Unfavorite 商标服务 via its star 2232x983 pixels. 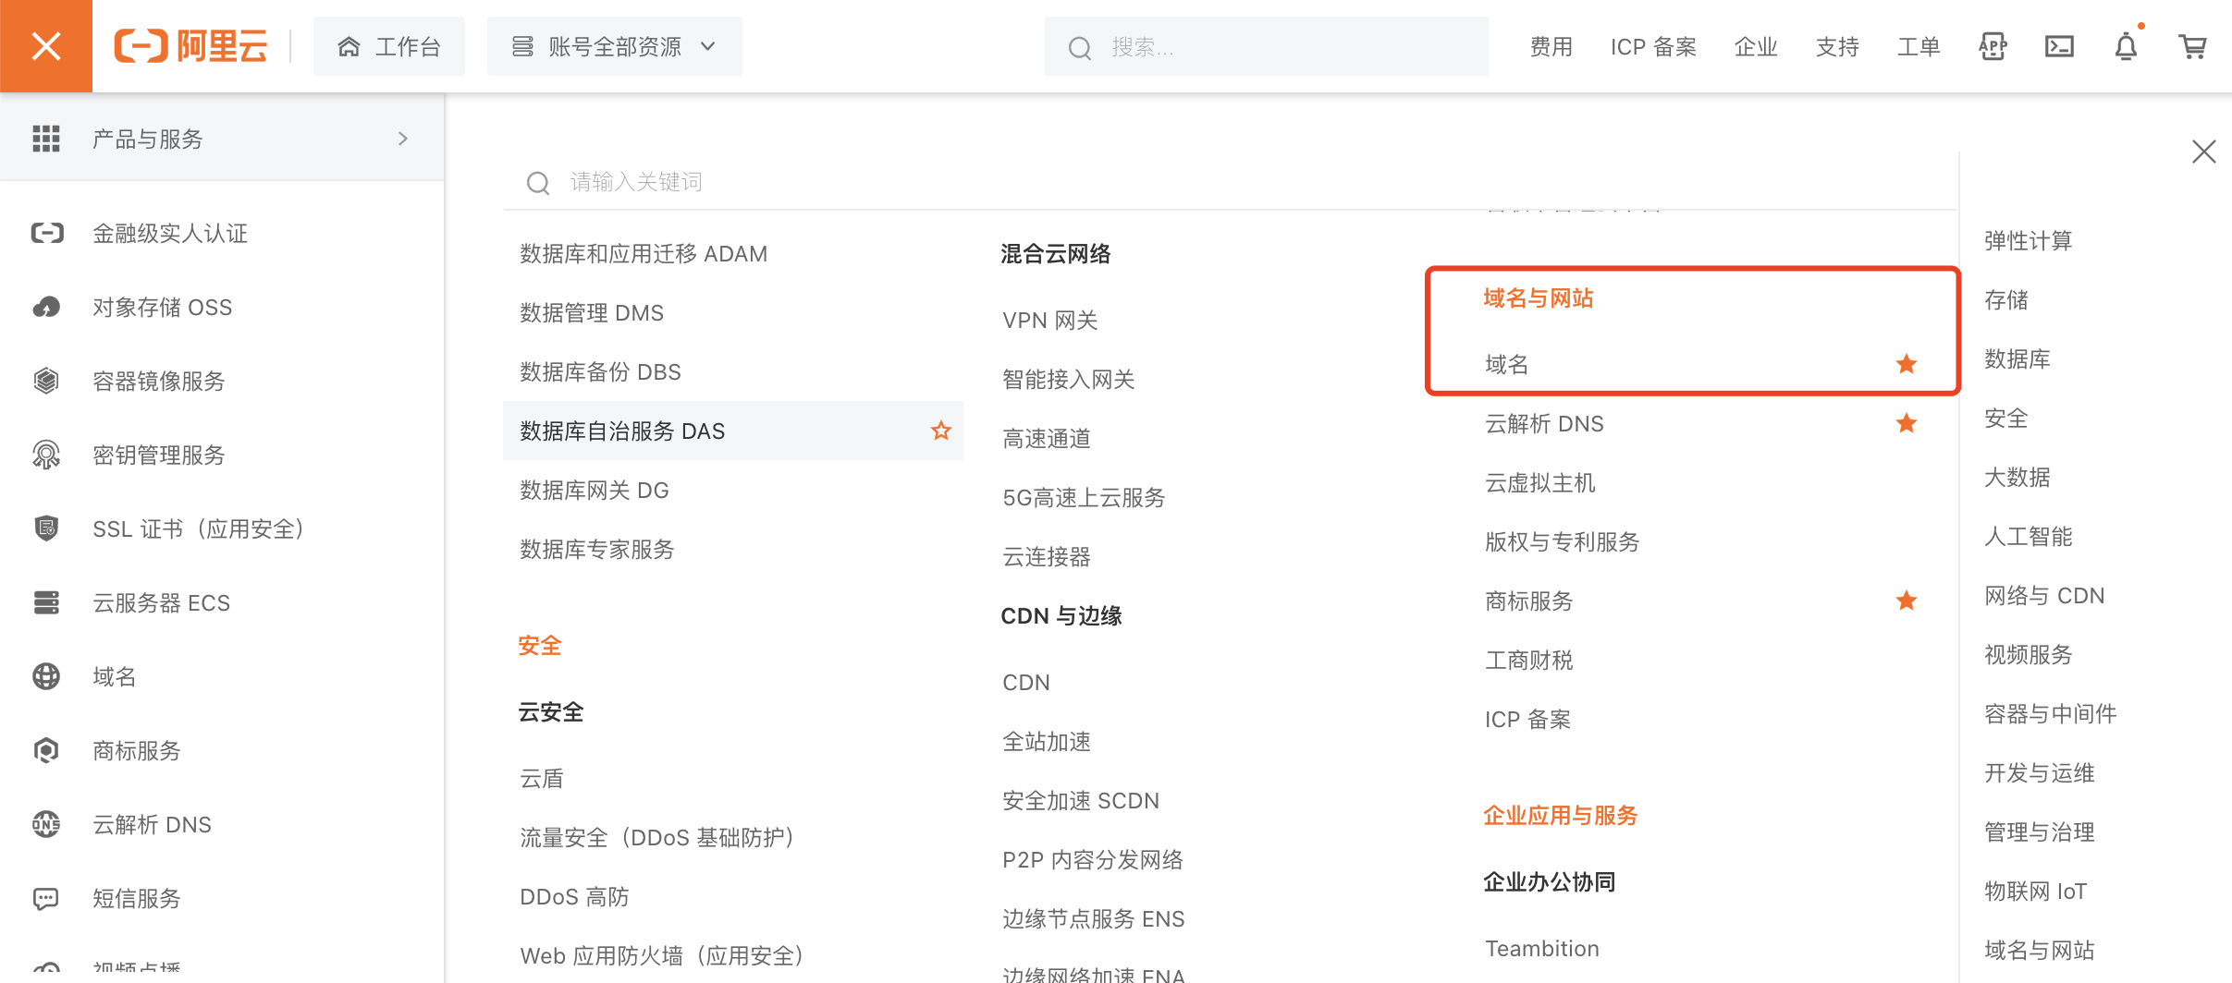[1907, 601]
